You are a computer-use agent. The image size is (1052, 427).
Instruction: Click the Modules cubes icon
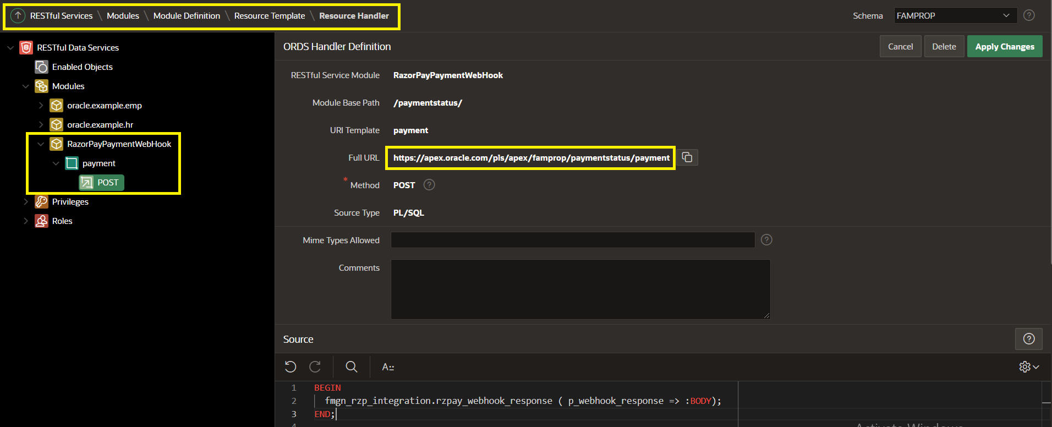tap(41, 86)
